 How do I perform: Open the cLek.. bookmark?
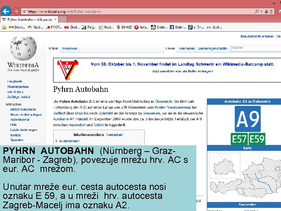[x=214, y=27]
